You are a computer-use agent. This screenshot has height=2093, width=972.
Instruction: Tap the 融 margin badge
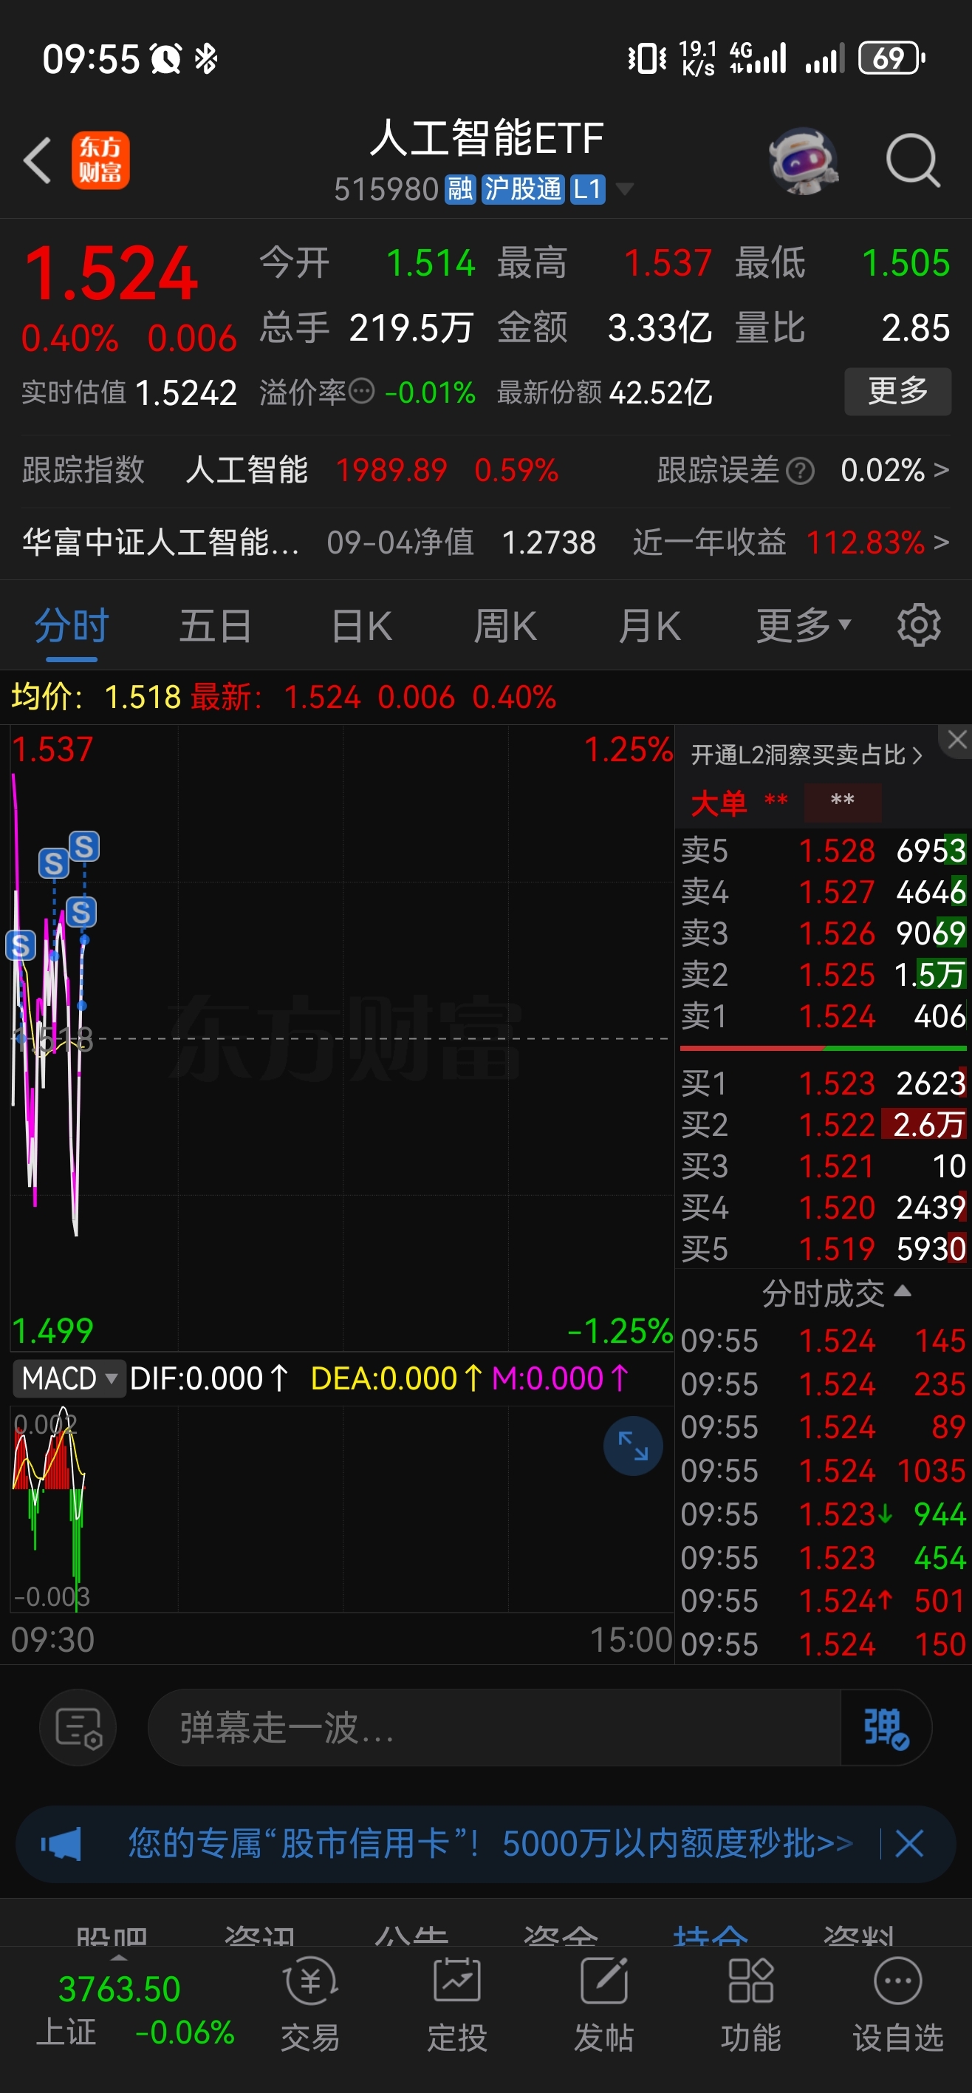459,189
